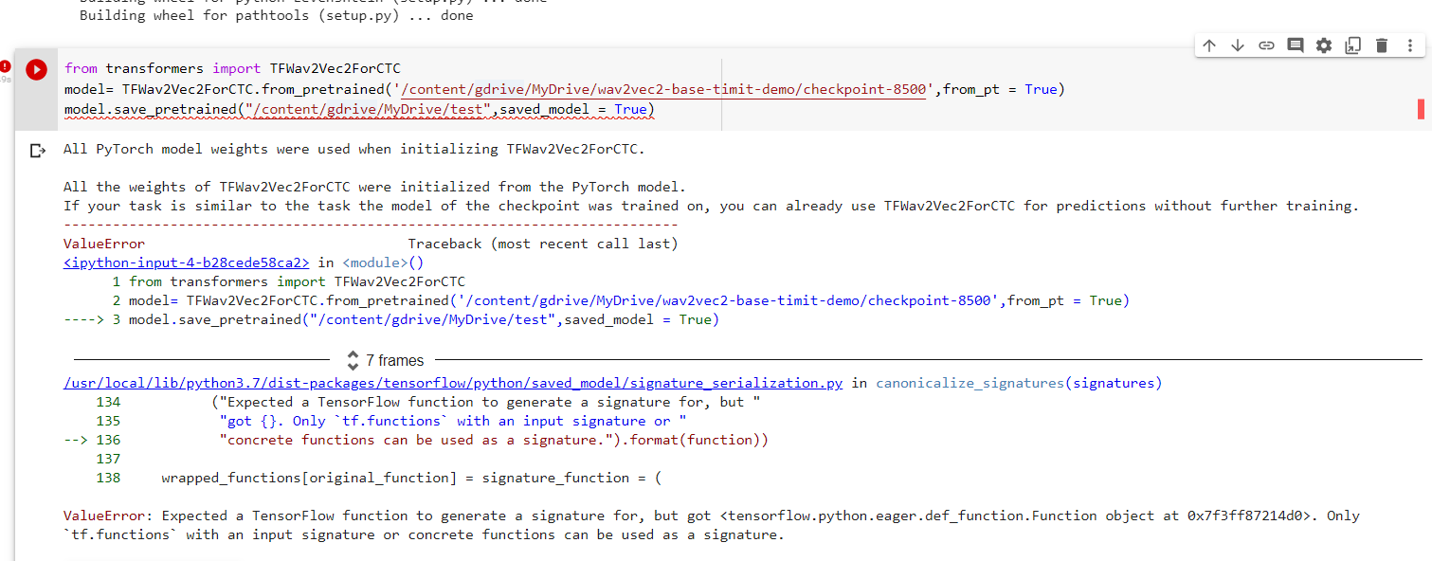Click traceback line 3 save_pretrained with arrow

pyautogui.click(x=391, y=319)
